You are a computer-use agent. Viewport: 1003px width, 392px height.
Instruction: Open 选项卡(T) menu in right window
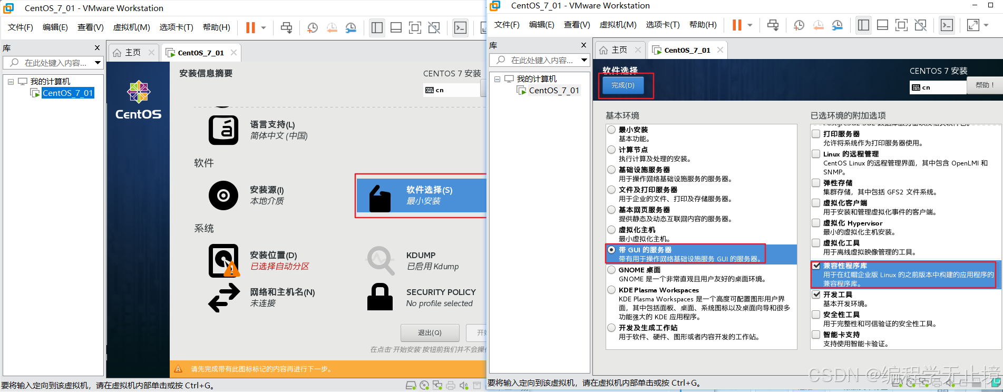[x=663, y=25]
